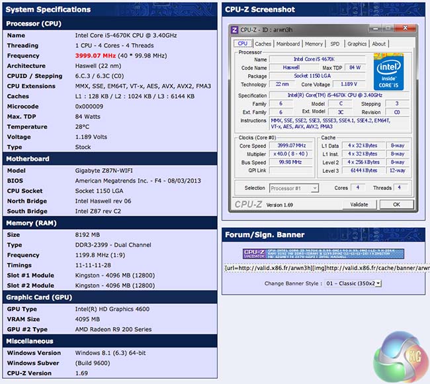Click the red 3999.07 MHz frequency value
The width and height of the screenshot is (430, 384).
tap(95, 56)
